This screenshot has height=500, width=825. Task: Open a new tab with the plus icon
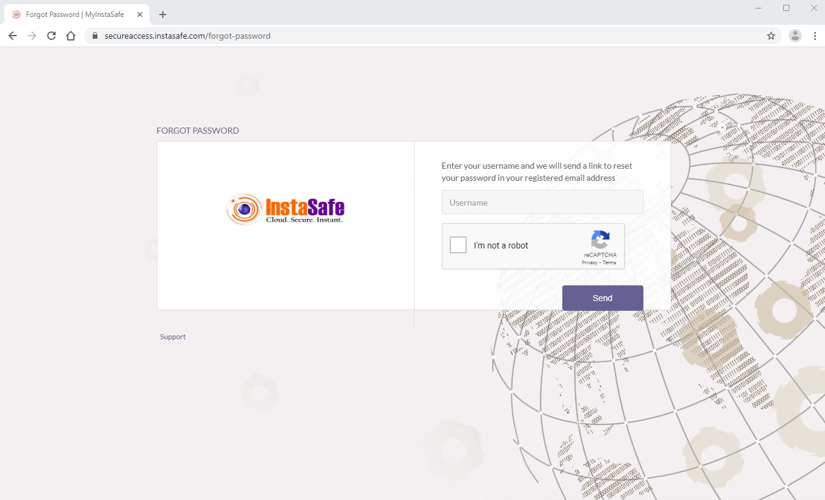click(162, 15)
